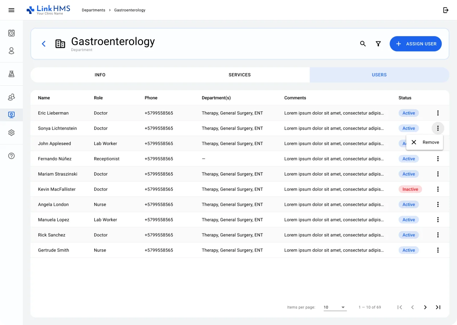
Task: Click the Comments column header
Action: pos(295,98)
